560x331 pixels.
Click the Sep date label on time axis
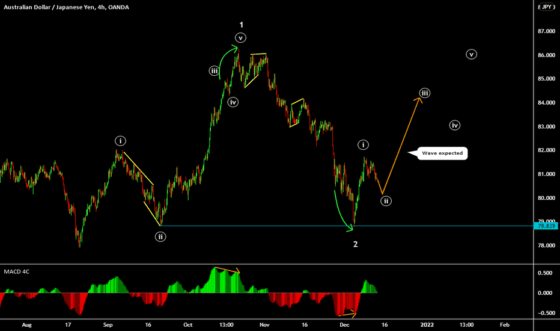(x=108, y=325)
